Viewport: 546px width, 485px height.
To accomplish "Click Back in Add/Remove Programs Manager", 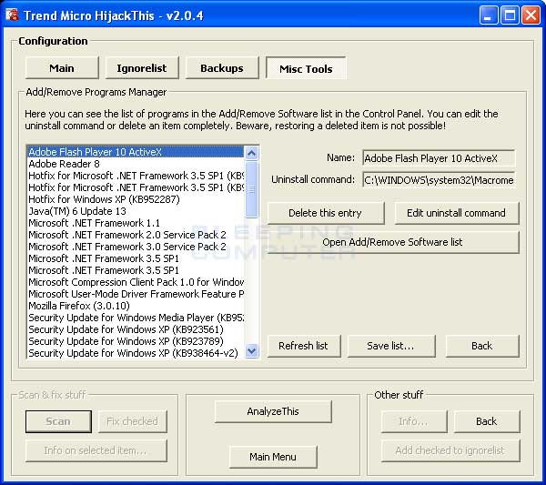I will pos(482,346).
